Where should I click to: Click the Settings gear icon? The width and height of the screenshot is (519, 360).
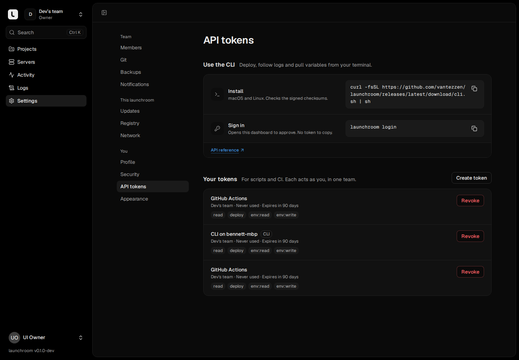[x=12, y=101]
